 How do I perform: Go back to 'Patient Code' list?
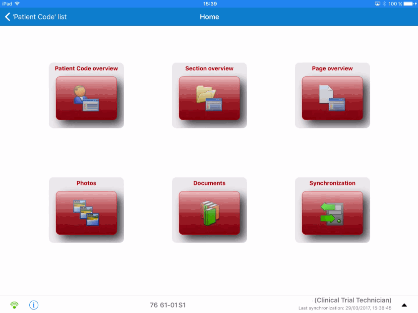(36, 17)
